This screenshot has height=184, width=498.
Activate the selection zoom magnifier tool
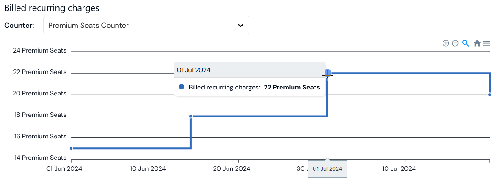(x=465, y=43)
